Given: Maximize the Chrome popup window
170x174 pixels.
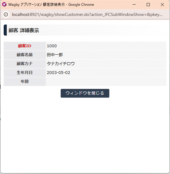Looking at the screenshot, I should click(x=148, y=5).
